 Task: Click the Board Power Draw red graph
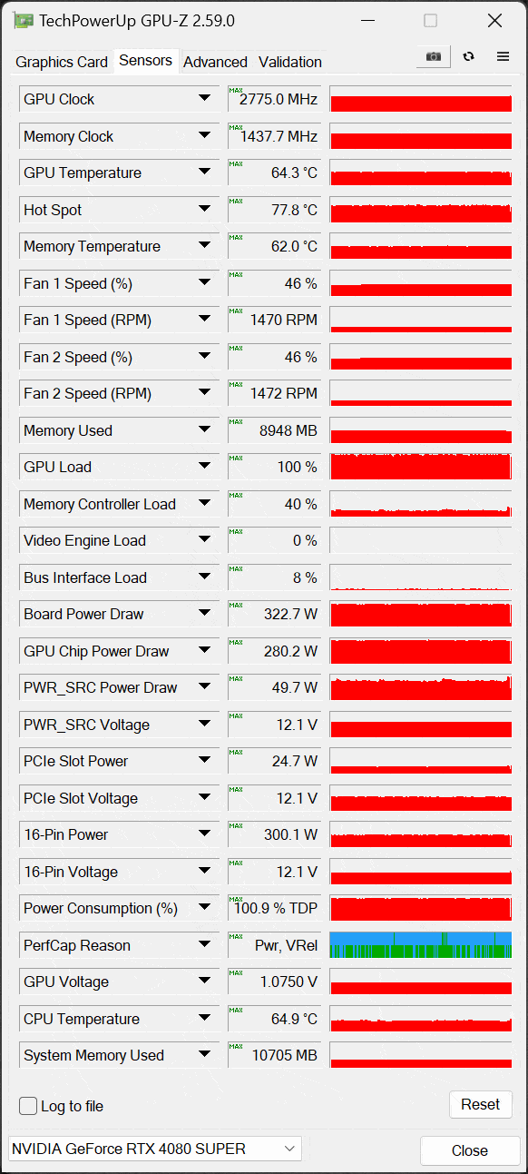(421, 614)
